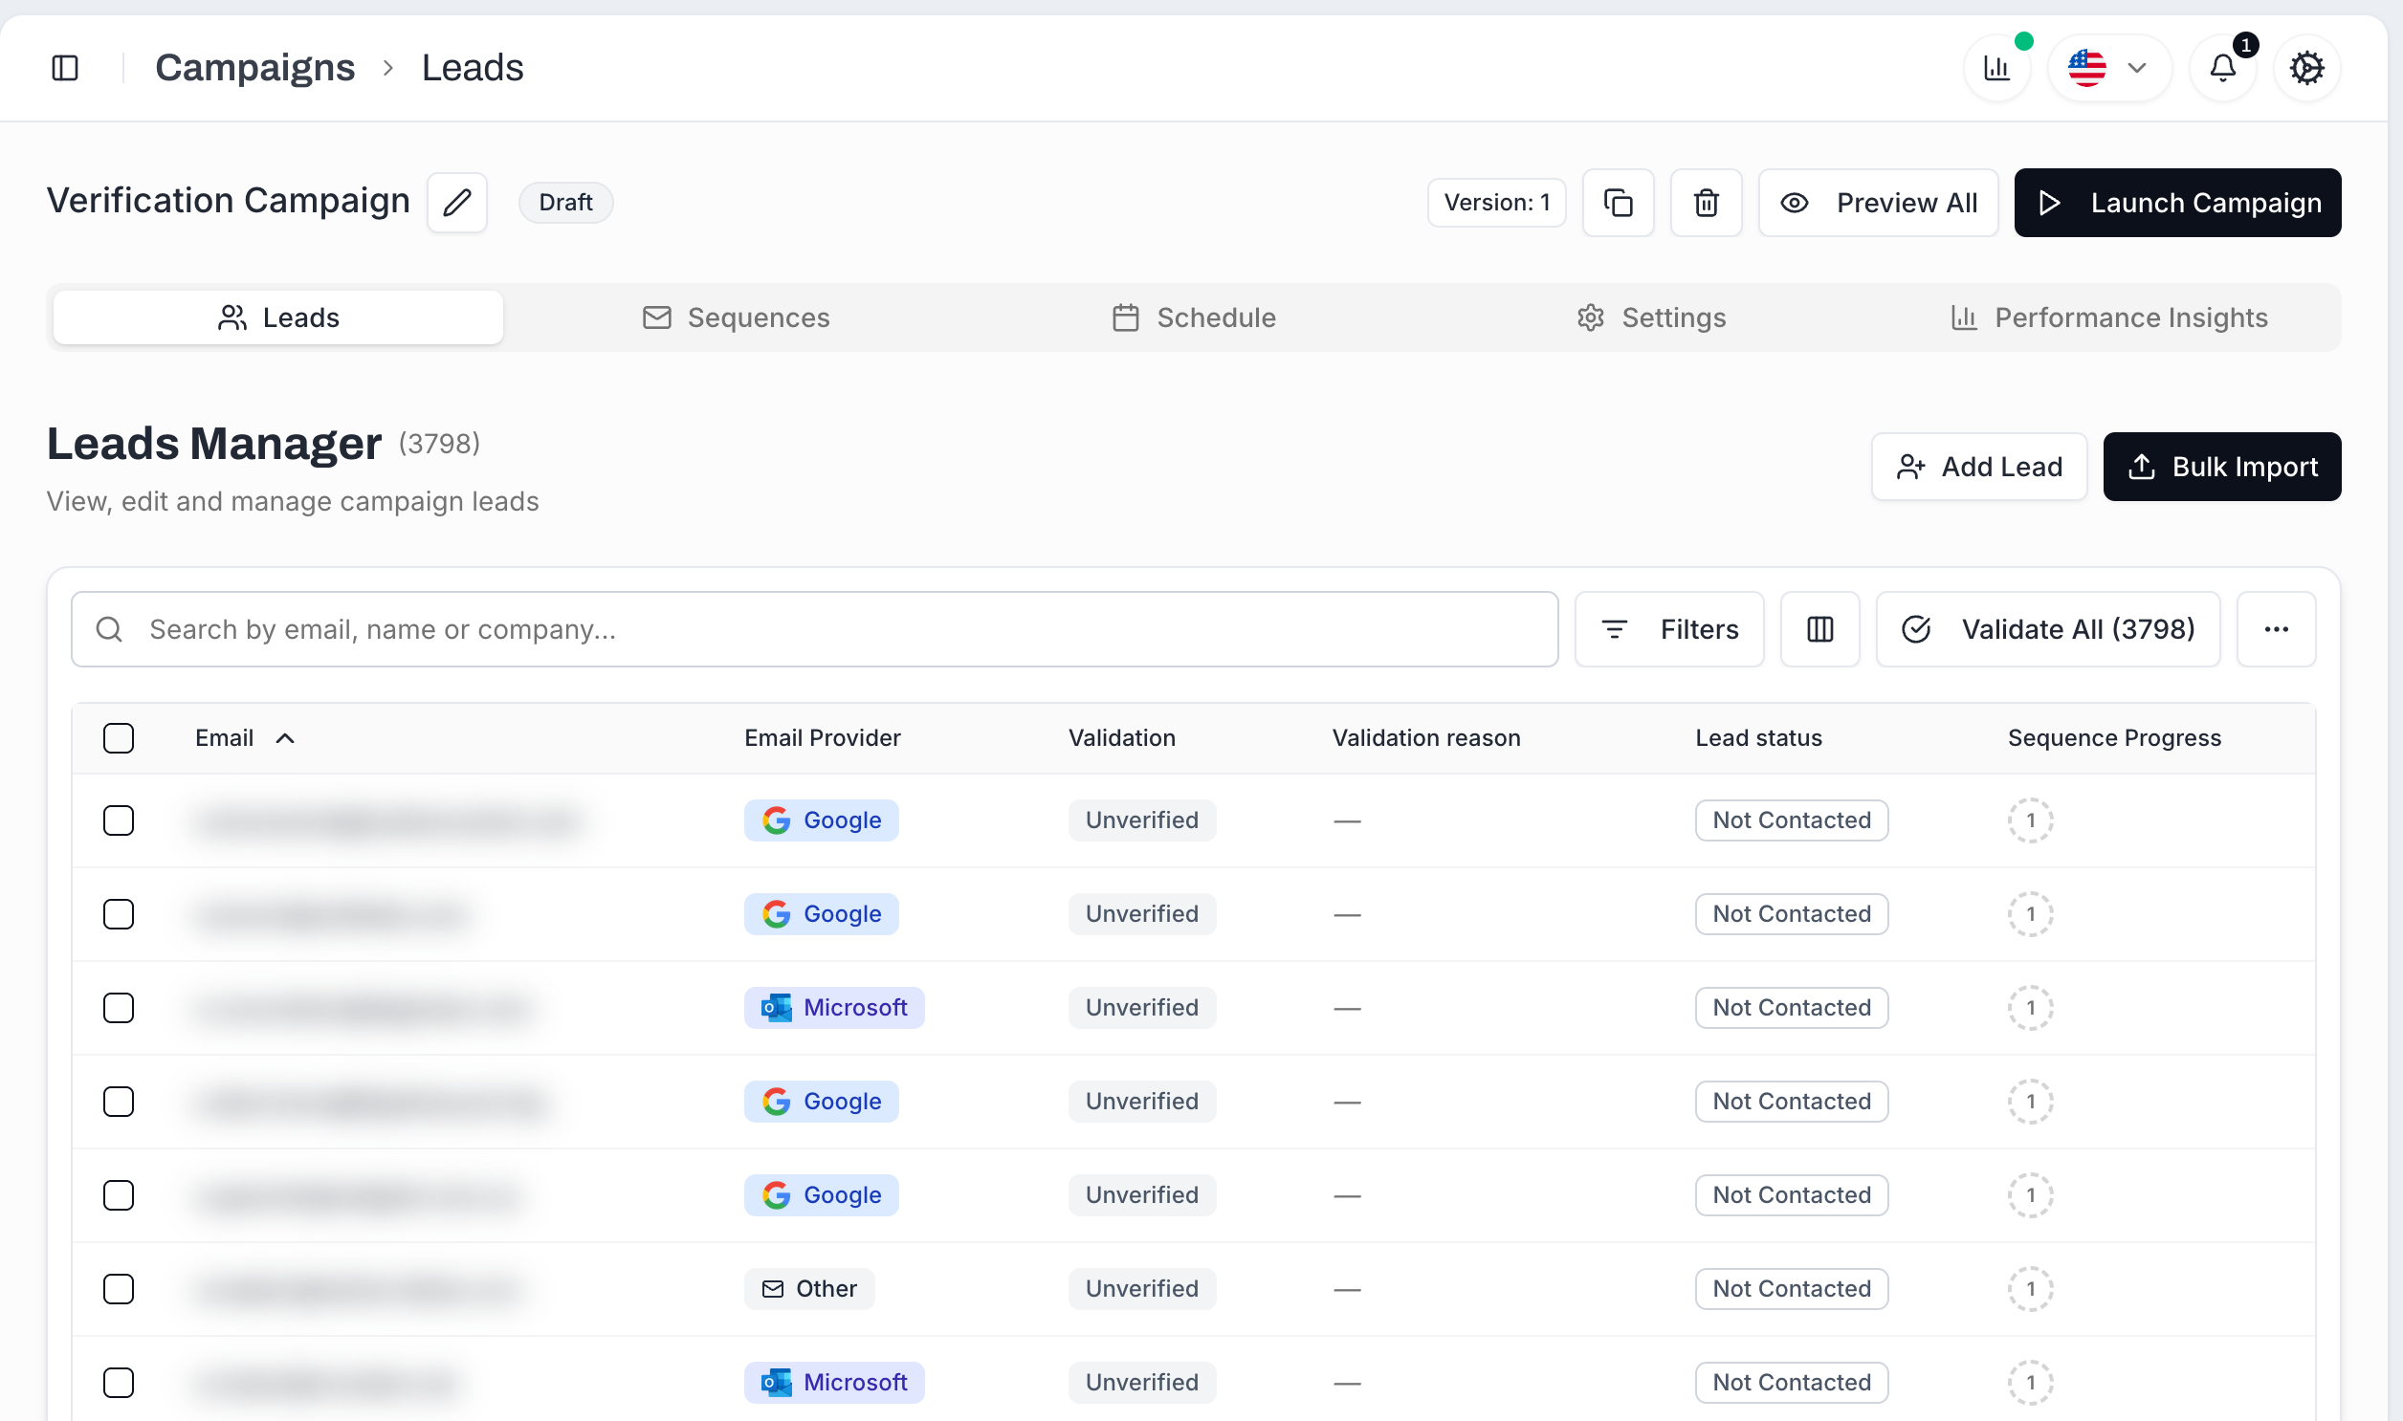Image resolution: width=2403 pixels, height=1421 pixels.
Task: Click the Sequence Progress column header
Action: tap(2114, 738)
